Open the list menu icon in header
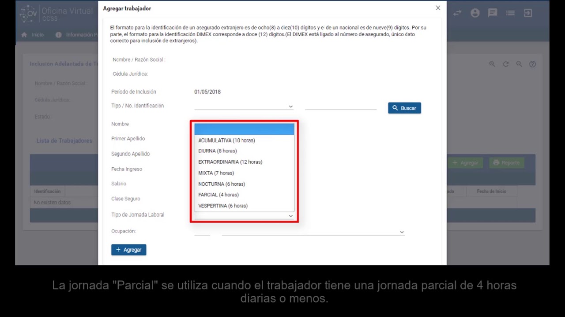 pyautogui.click(x=510, y=13)
